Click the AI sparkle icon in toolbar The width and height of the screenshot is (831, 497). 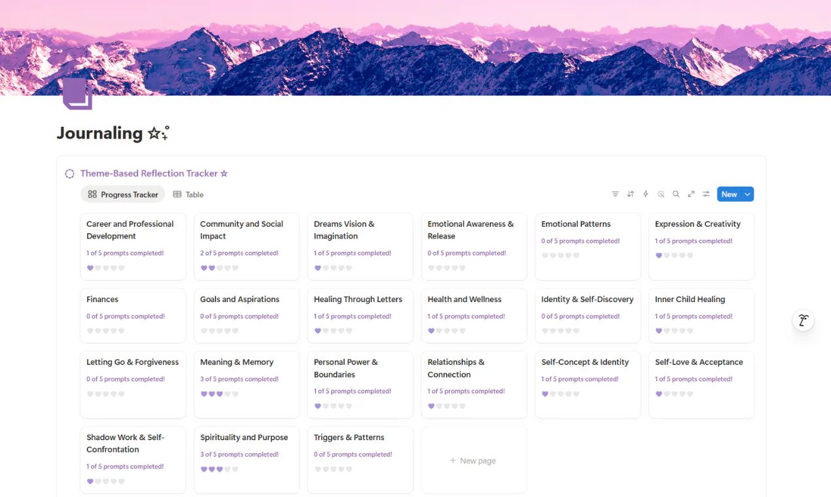[661, 194]
